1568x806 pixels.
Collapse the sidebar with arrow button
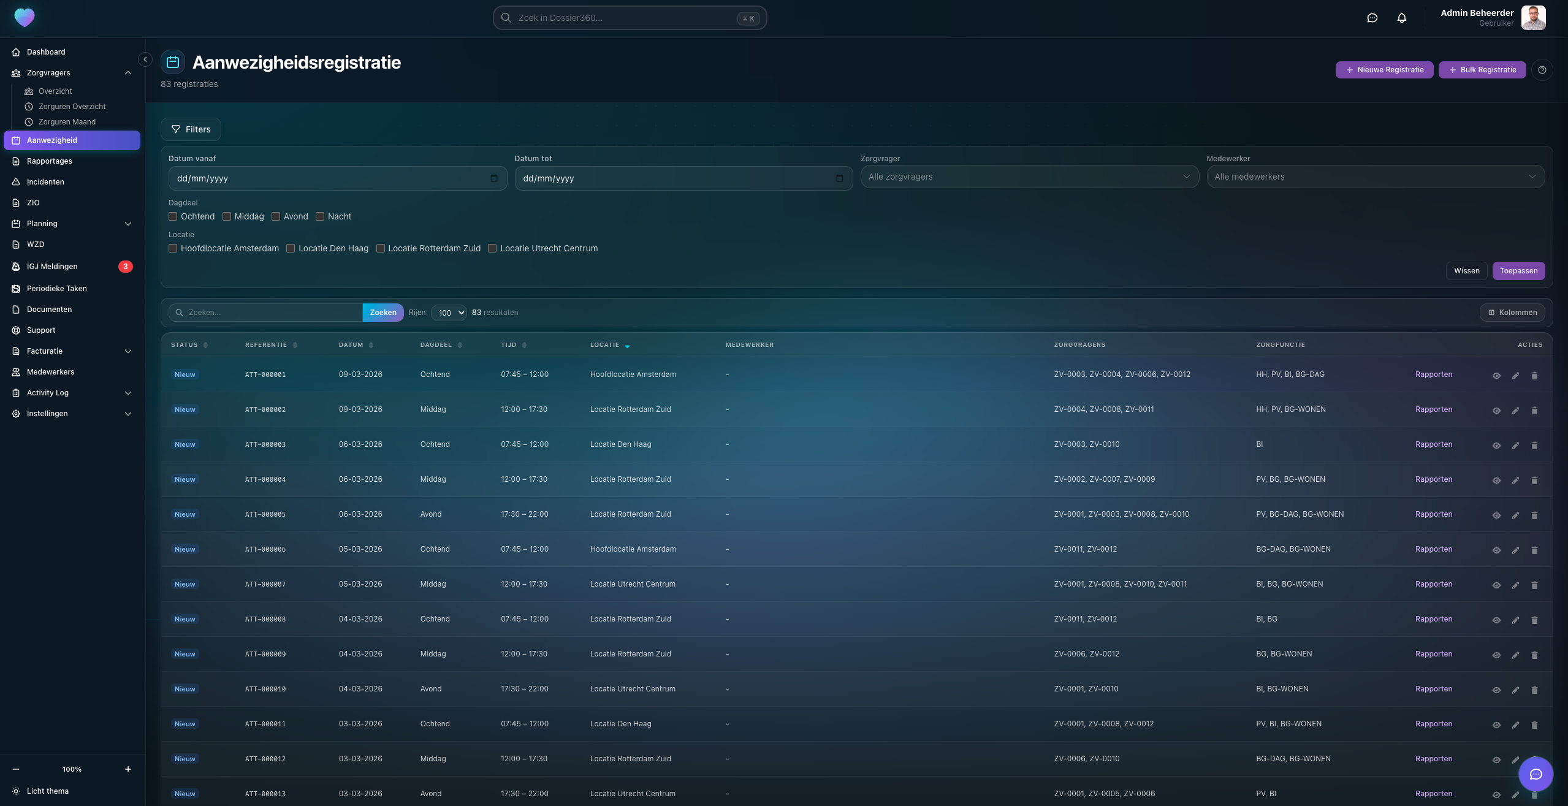(x=145, y=59)
